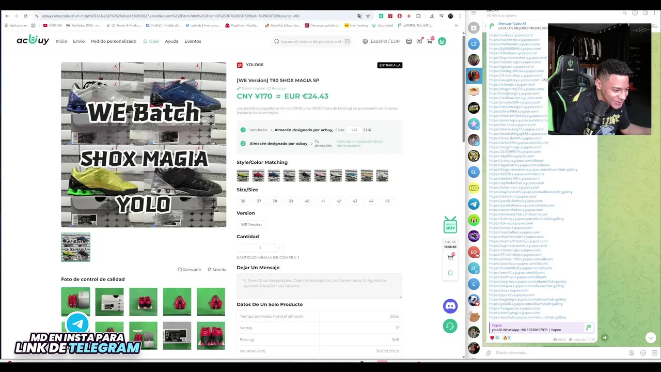This screenshot has width=661, height=372.
Task: Click the image search camera icon
Action: (x=347, y=41)
